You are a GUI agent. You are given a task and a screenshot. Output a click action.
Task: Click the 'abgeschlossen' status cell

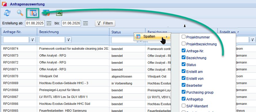127,76
